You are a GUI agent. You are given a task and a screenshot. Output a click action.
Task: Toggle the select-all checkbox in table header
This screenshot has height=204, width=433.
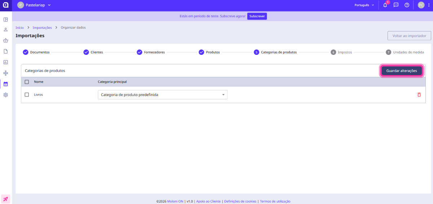click(27, 82)
